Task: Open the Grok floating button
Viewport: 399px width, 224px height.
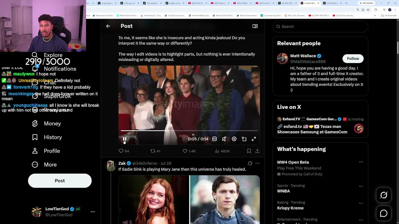Action: point(384,195)
